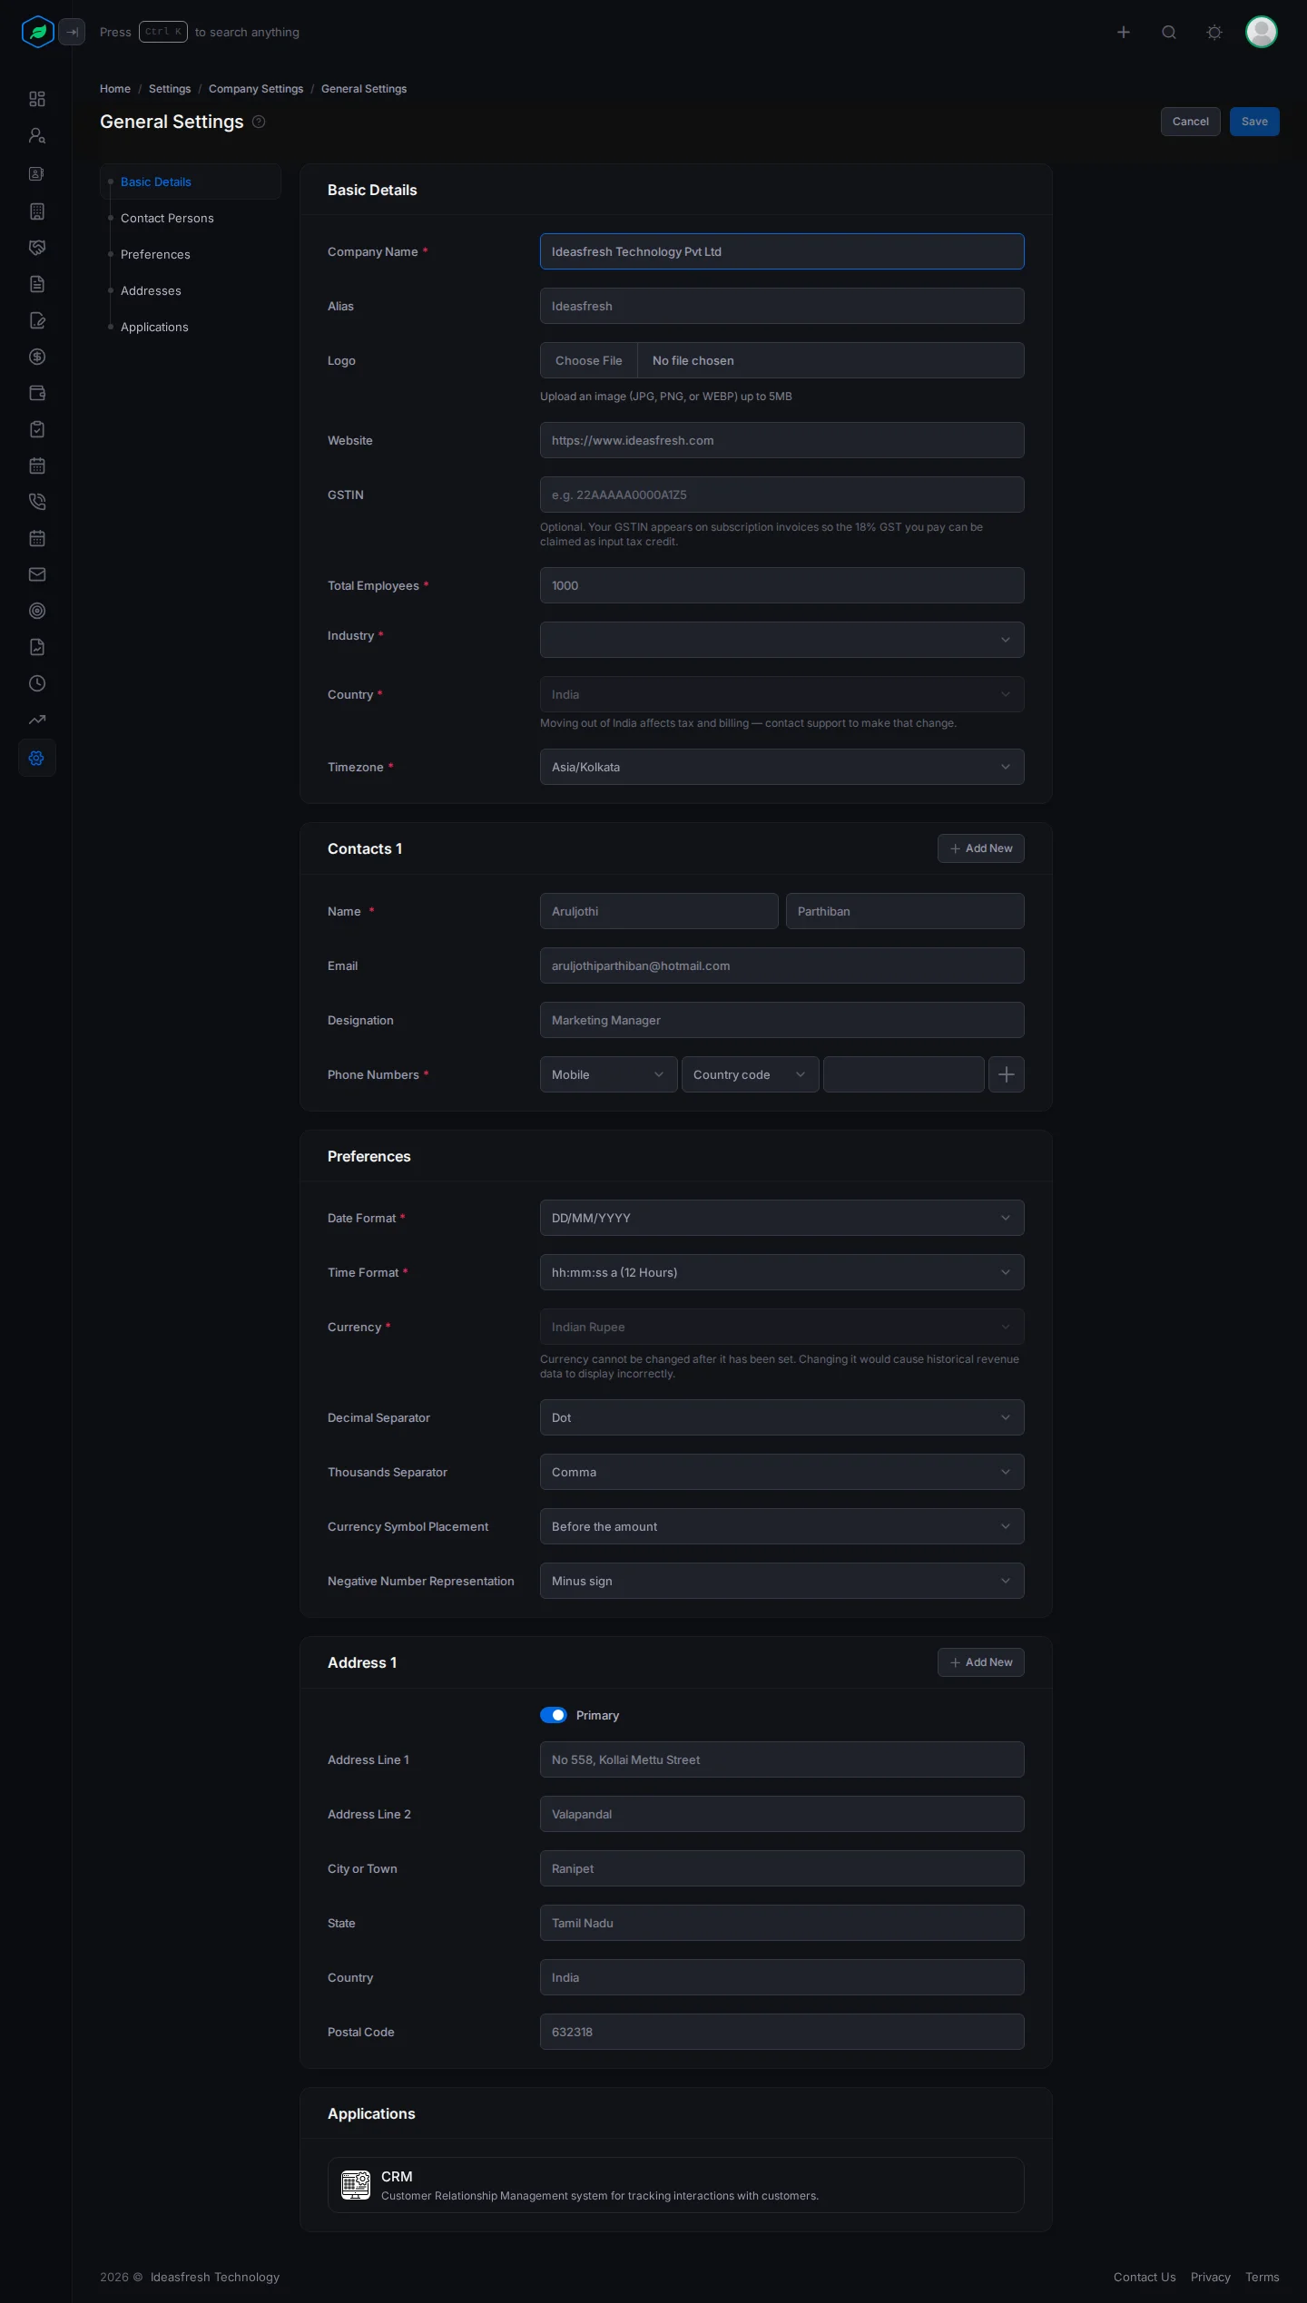Expand the Negative Number Representation dropdown
The image size is (1307, 2303).
(782, 1581)
